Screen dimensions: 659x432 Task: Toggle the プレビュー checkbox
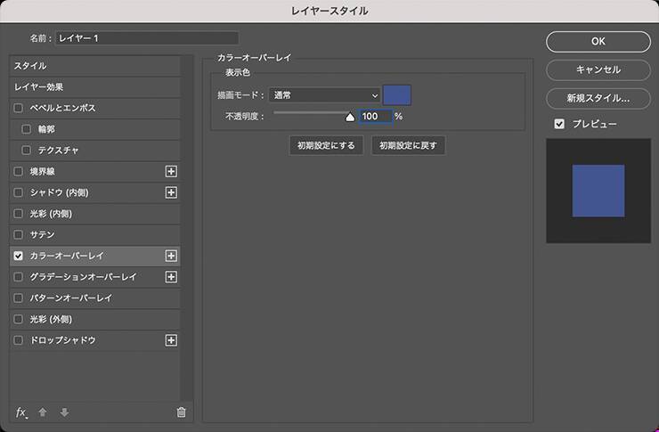pyautogui.click(x=559, y=124)
